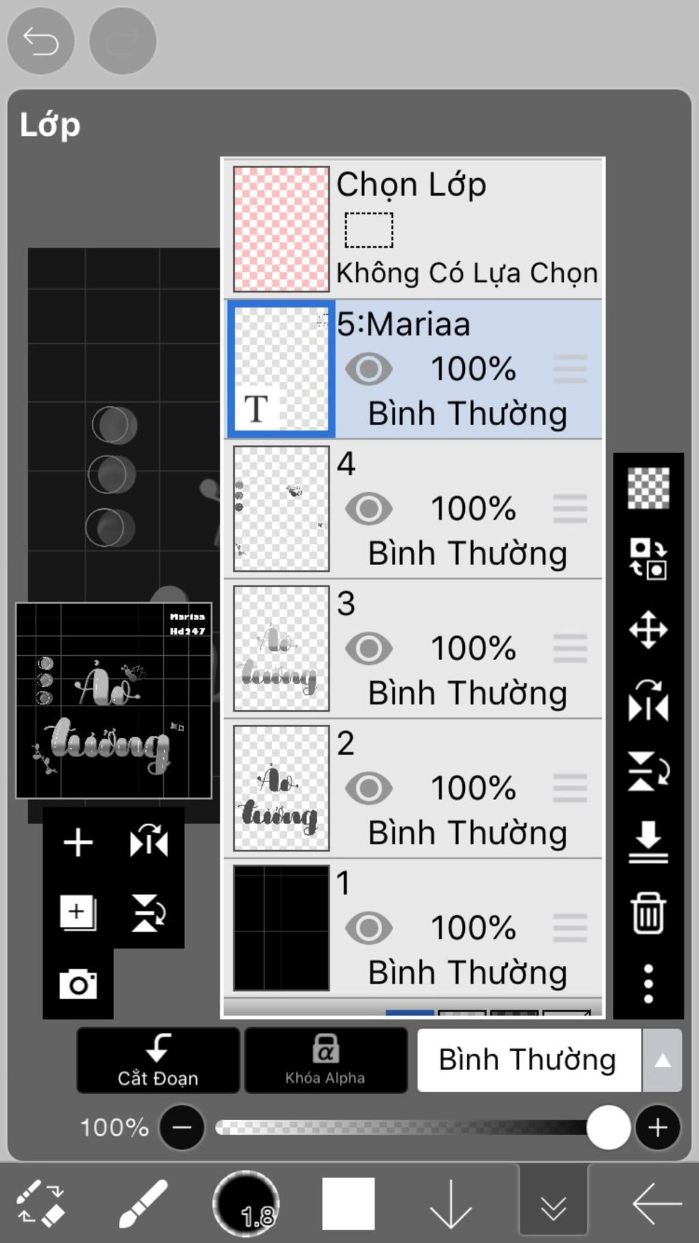Toggle visibility of layer 1

[369, 928]
